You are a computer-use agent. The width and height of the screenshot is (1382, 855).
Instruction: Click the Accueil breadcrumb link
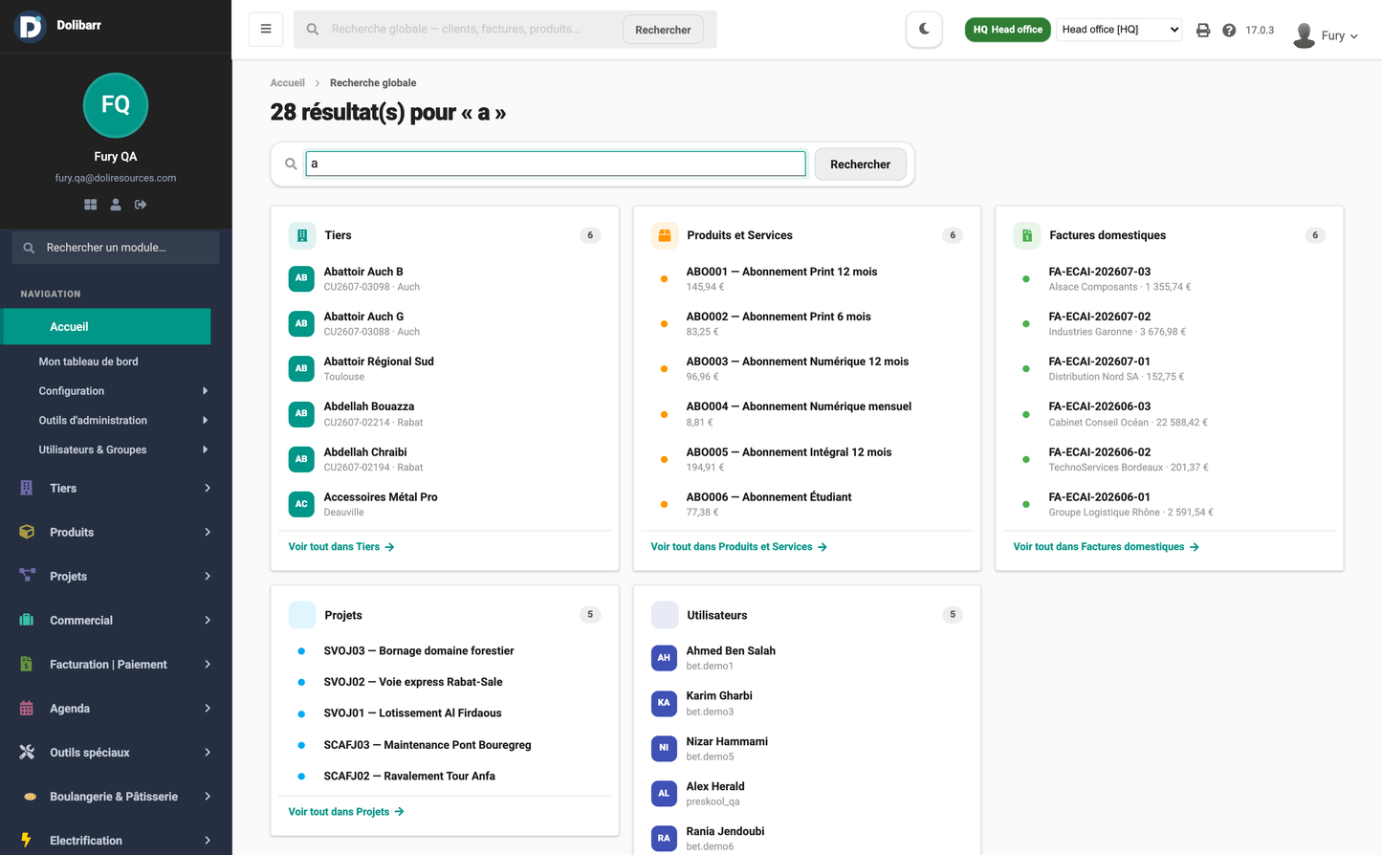[287, 83]
